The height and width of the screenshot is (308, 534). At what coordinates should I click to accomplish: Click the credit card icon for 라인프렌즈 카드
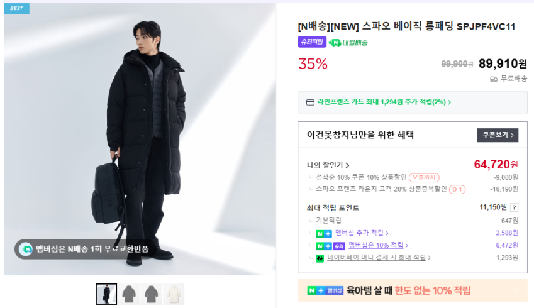(309, 102)
